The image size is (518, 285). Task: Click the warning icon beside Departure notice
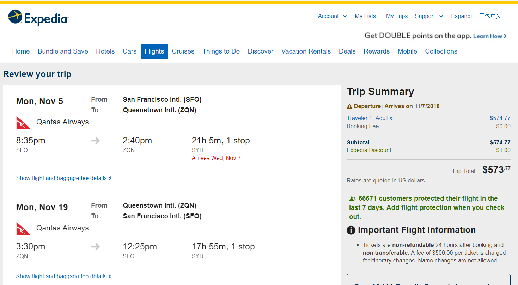coord(349,106)
